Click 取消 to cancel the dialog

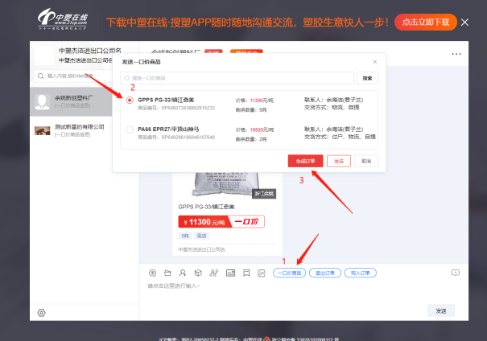point(366,161)
